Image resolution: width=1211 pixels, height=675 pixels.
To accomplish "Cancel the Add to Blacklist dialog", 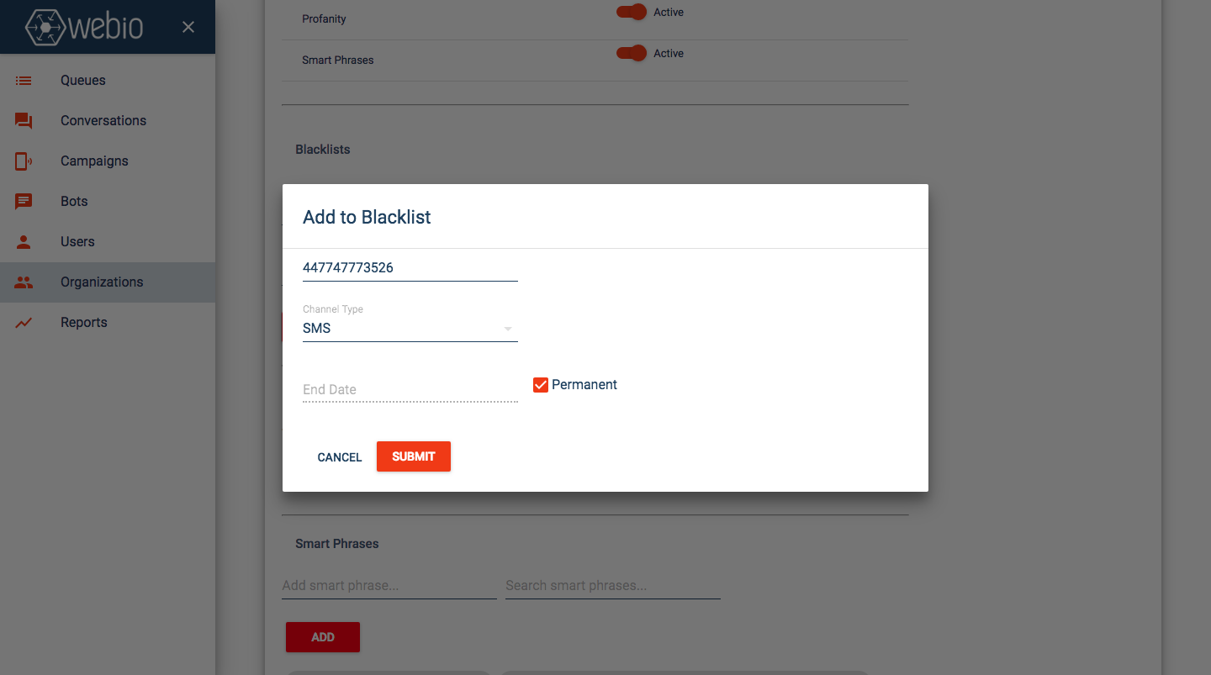I will 340,457.
